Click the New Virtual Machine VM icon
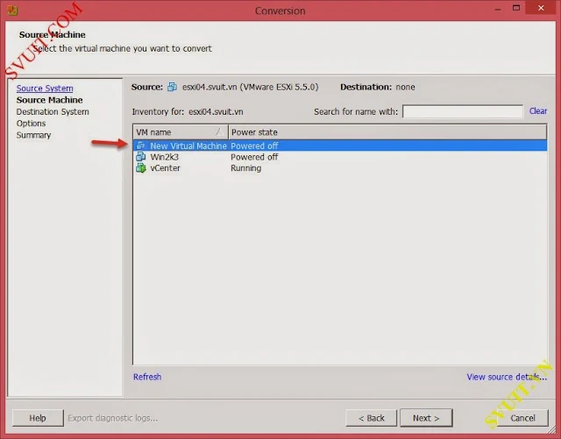 point(141,145)
